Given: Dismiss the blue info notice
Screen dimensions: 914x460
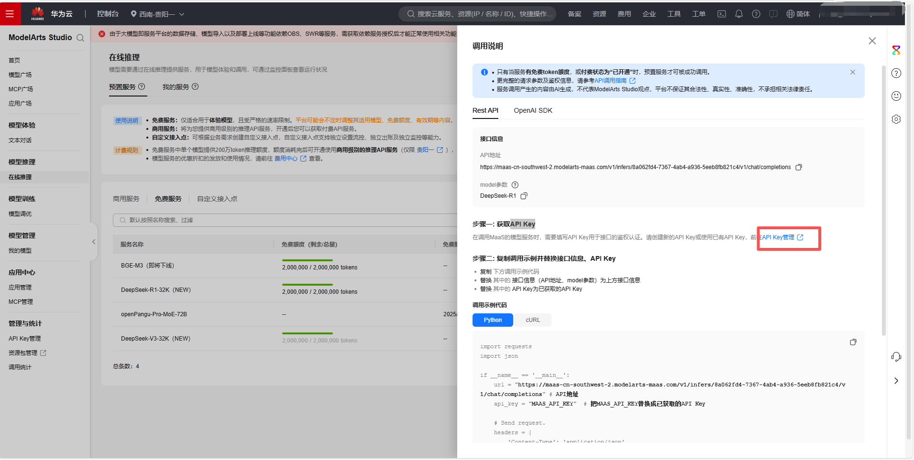Looking at the screenshot, I should click(853, 72).
